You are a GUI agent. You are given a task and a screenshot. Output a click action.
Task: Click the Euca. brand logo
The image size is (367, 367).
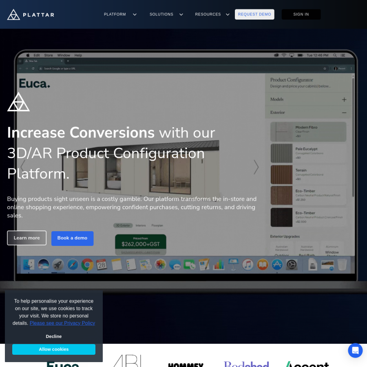(x=34, y=83)
